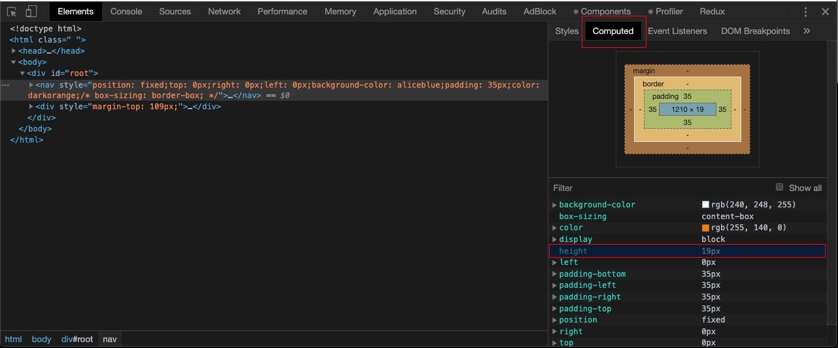Switch to the Console tab

127,12
